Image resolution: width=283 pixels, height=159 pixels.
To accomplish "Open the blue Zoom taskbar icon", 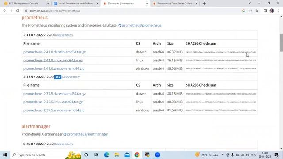I will pos(157,155).
